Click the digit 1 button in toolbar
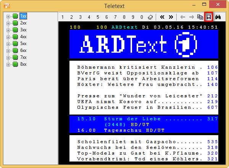The height and width of the screenshot is (168, 229). [x=63, y=17]
